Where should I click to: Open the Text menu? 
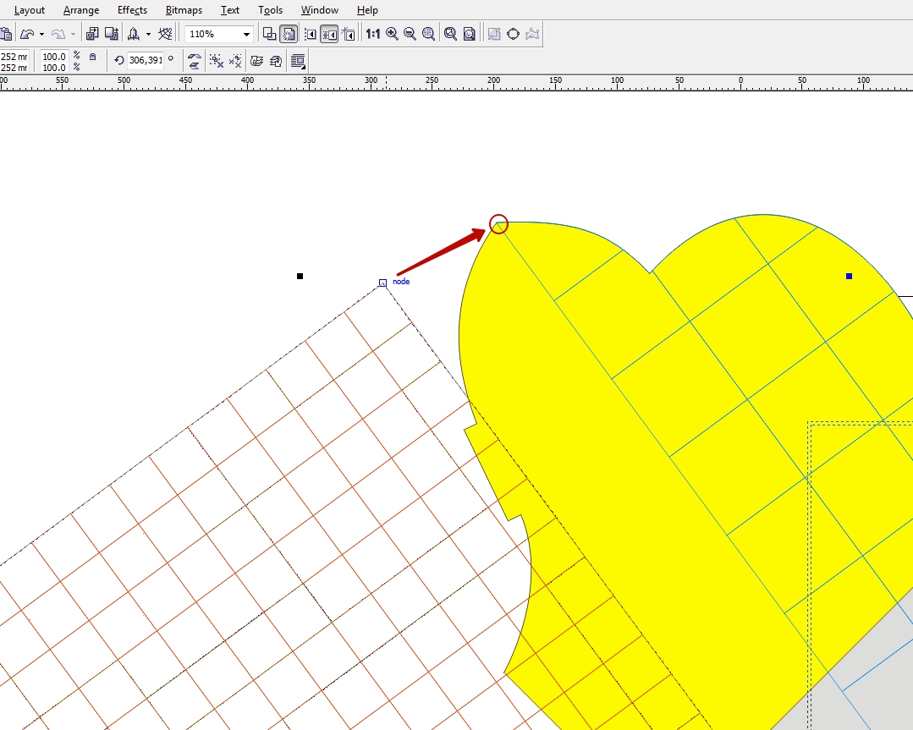230,10
